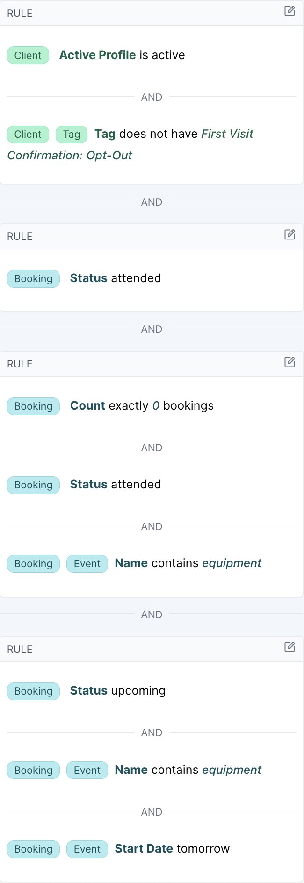Viewport: 304px width, 883px height.
Task: Edit the rule containing Count exactly 0 bookings
Action: (x=290, y=362)
